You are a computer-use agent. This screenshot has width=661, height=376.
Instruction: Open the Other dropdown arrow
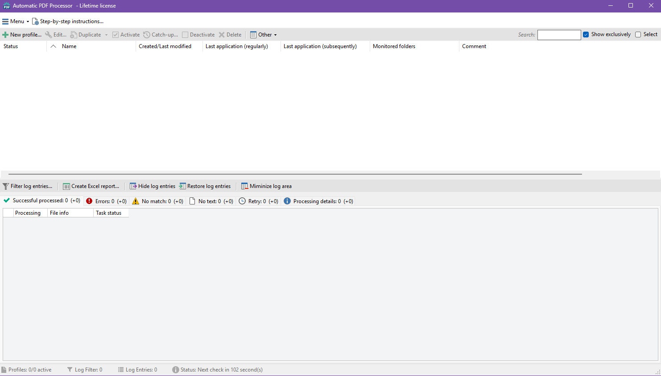[275, 35]
